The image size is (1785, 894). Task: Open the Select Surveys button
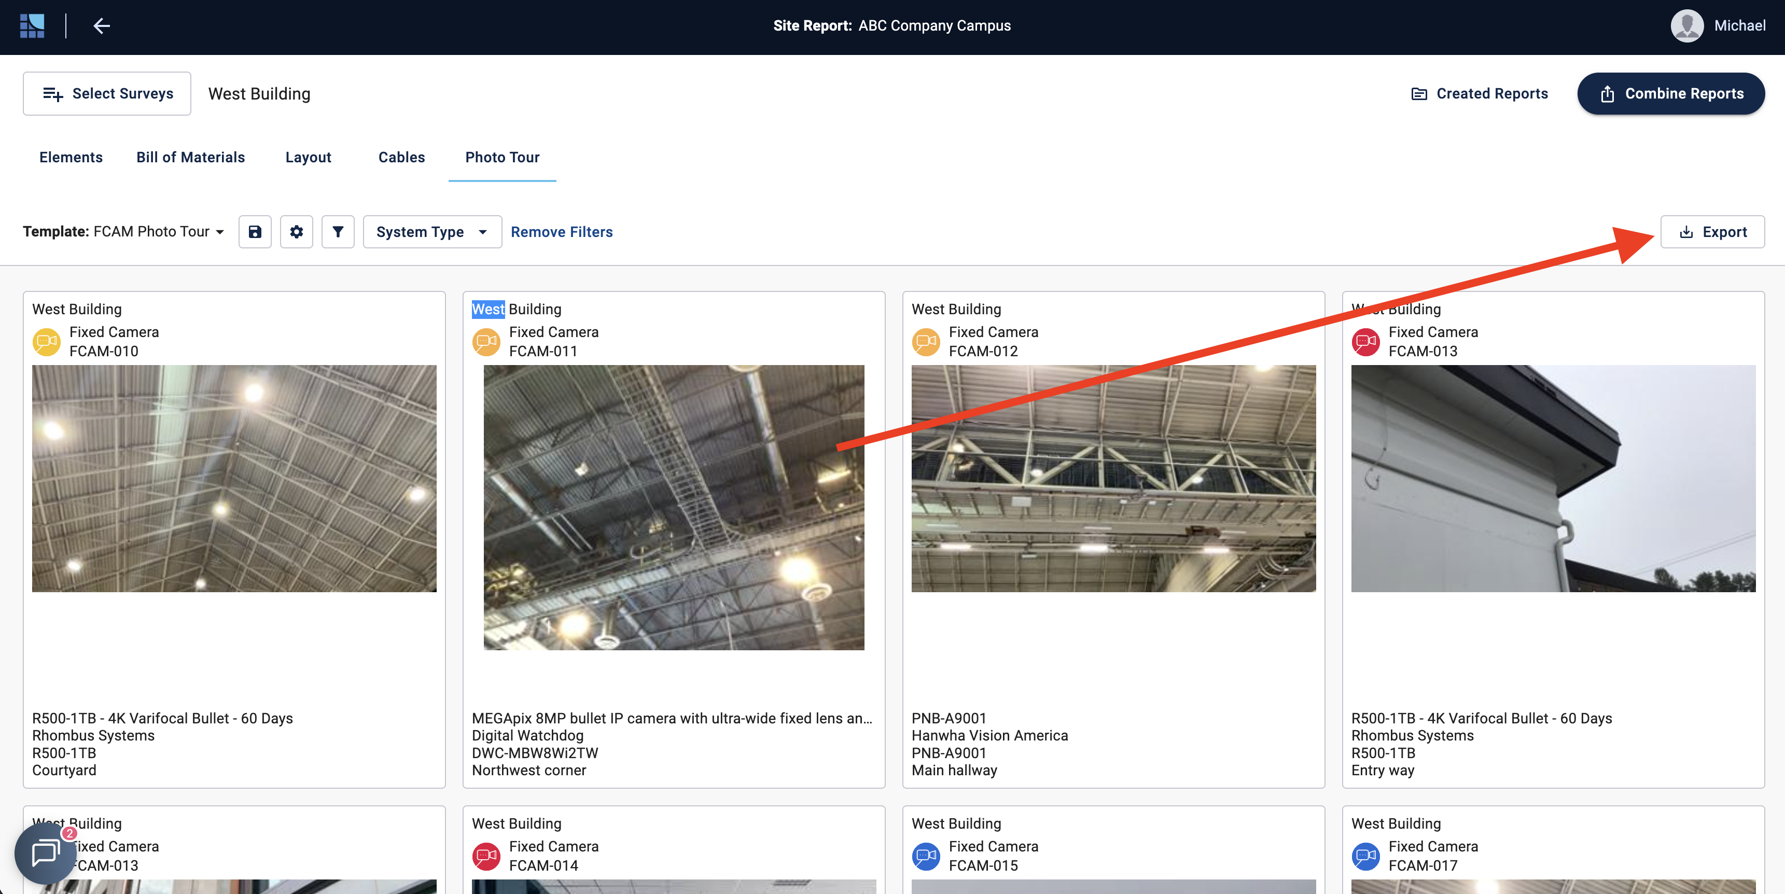tap(107, 93)
